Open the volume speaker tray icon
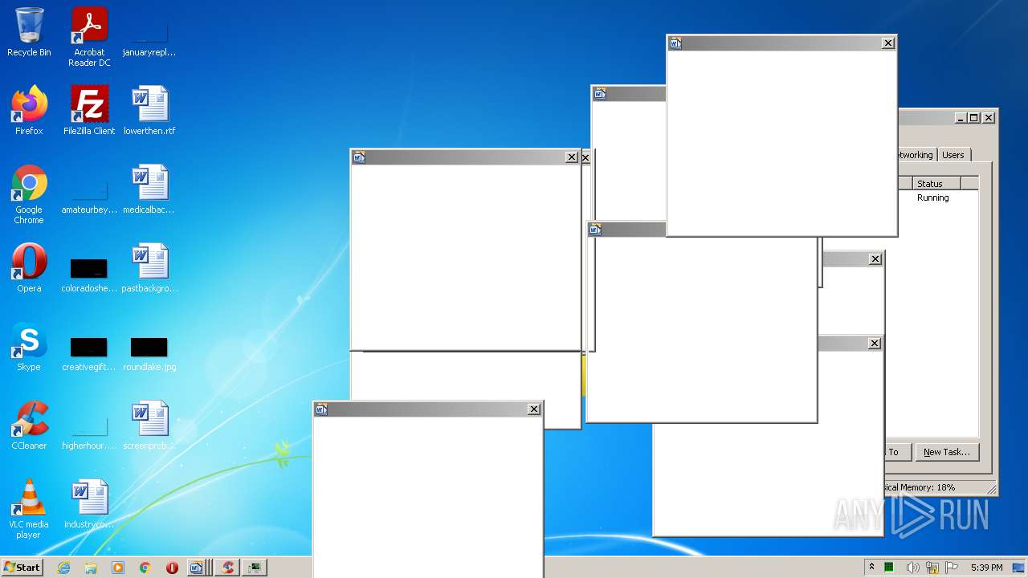1028x578 pixels. pyautogui.click(x=912, y=568)
